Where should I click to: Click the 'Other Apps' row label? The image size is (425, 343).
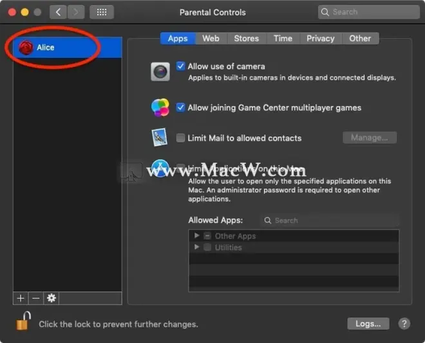[235, 236]
